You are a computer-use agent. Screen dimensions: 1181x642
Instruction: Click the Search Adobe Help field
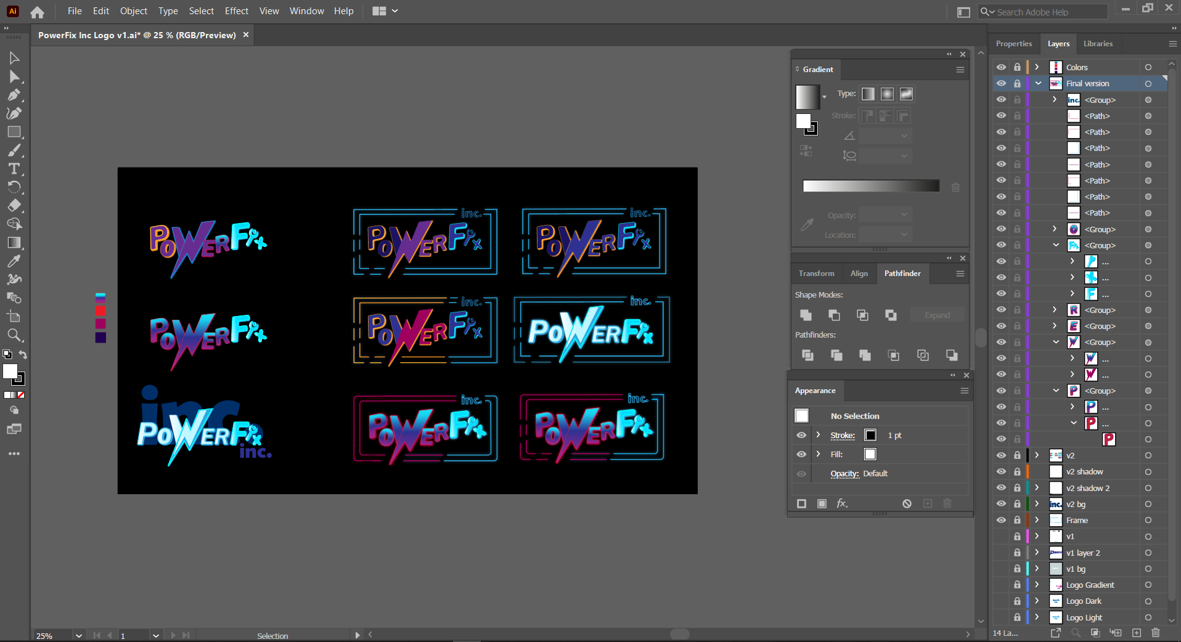[1043, 12]
